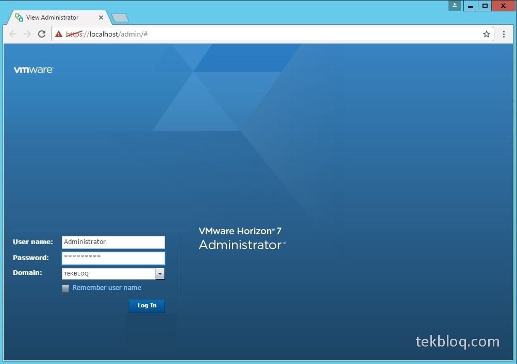Open Chrome three-dot menu
The height and width of the screenshot is (364, 517).
(504, 34)
